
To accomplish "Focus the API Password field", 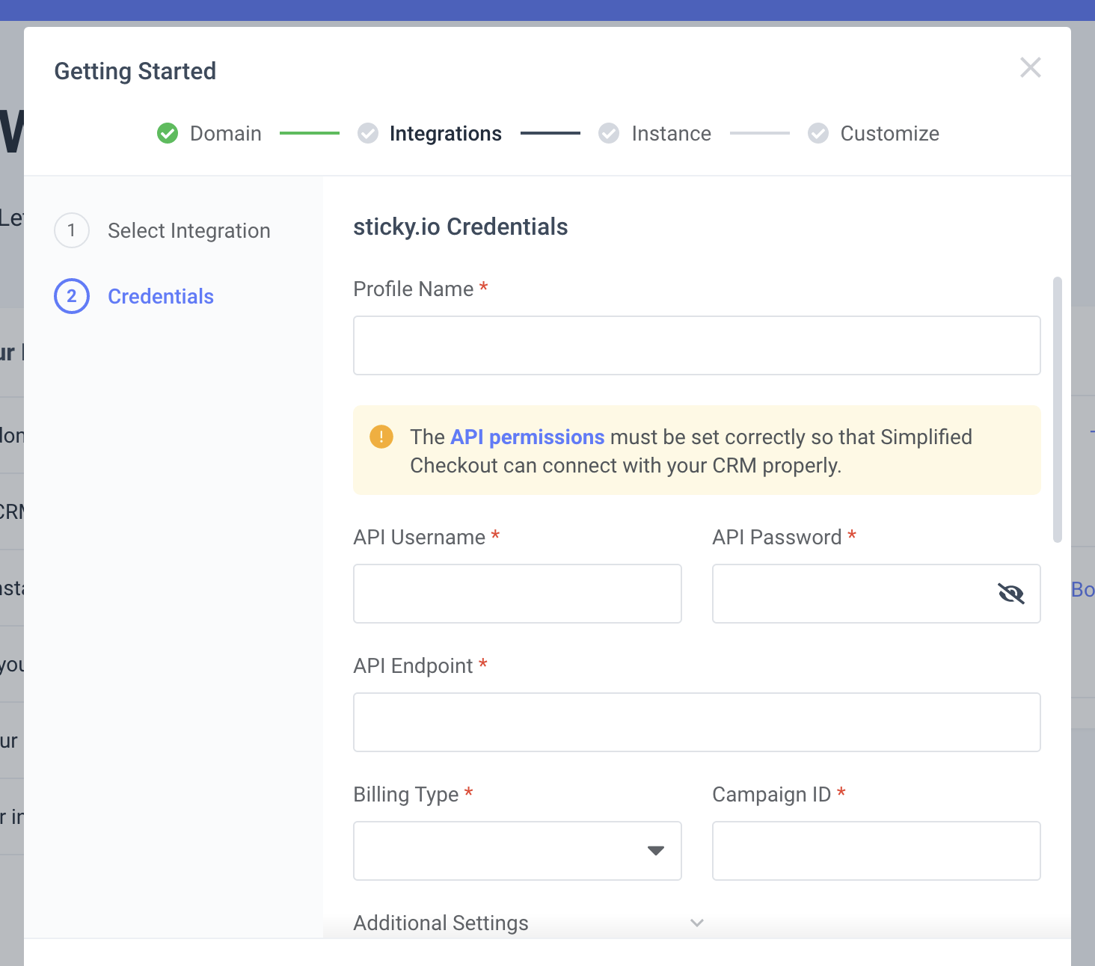I will [877, 594].
